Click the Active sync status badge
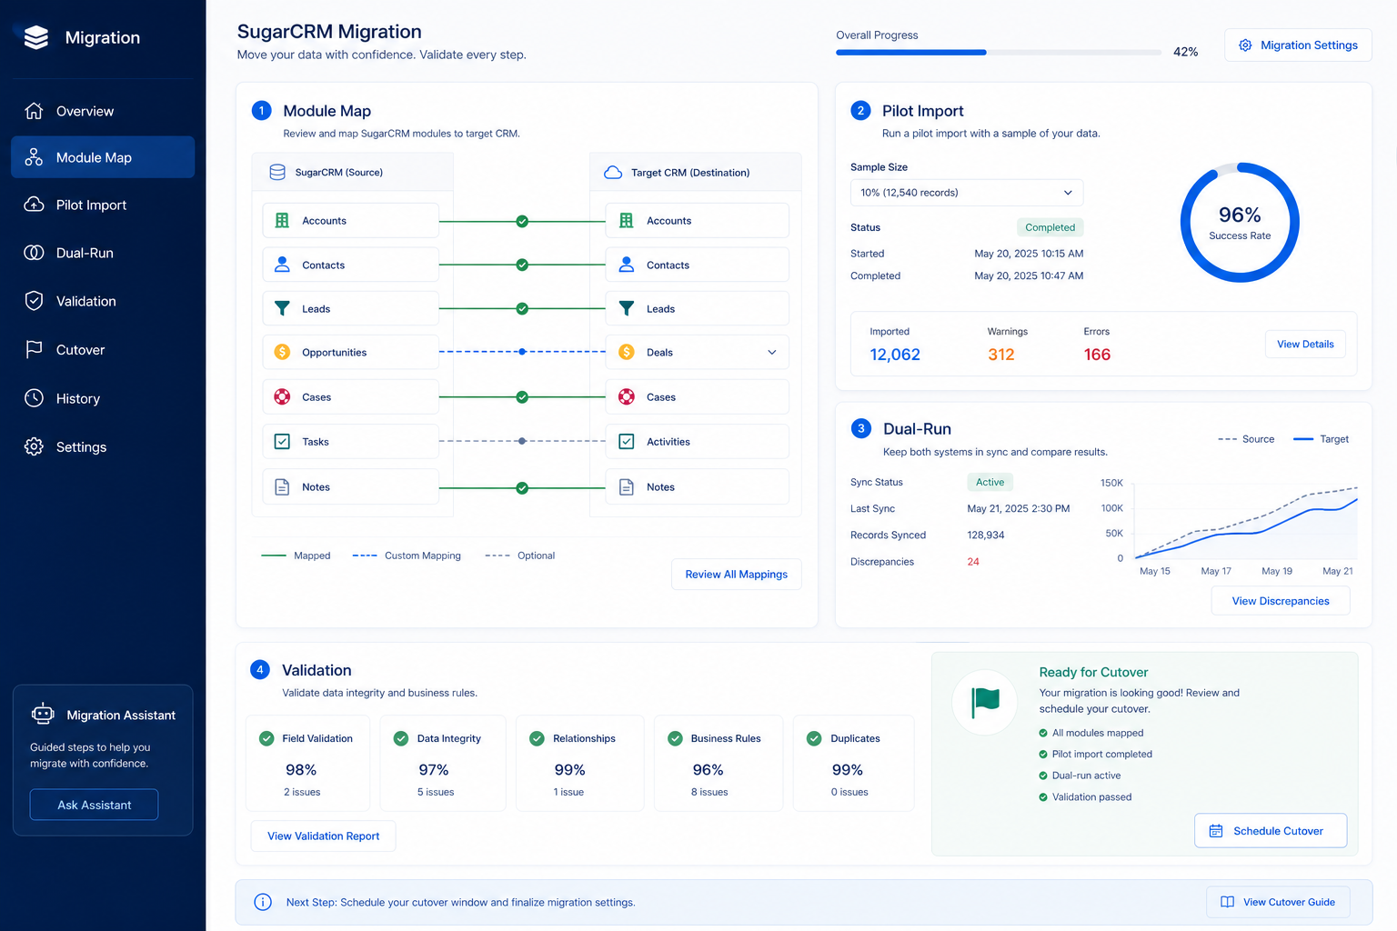The image size is (1397, 931). pos(990,482)
